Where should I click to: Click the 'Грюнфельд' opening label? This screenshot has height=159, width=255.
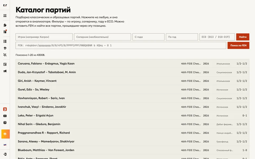[222, 142]
